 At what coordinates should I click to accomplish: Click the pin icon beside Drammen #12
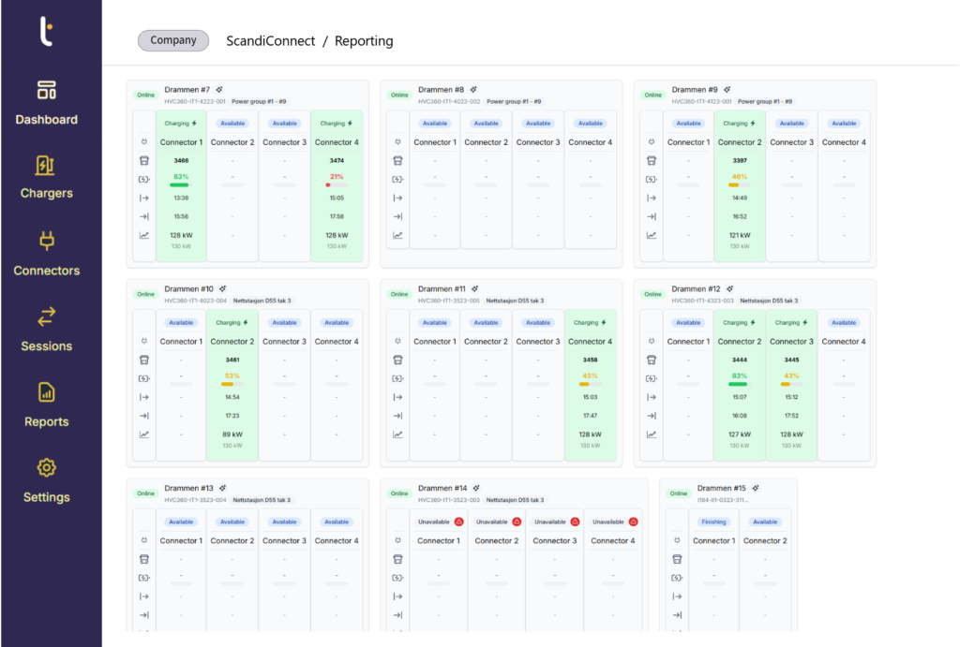tap(728, 289)
